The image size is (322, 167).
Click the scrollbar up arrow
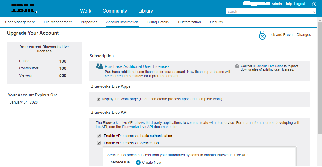(x=320, y=20)
